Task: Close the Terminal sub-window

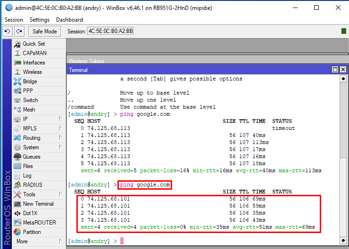Action: [343, 70]
